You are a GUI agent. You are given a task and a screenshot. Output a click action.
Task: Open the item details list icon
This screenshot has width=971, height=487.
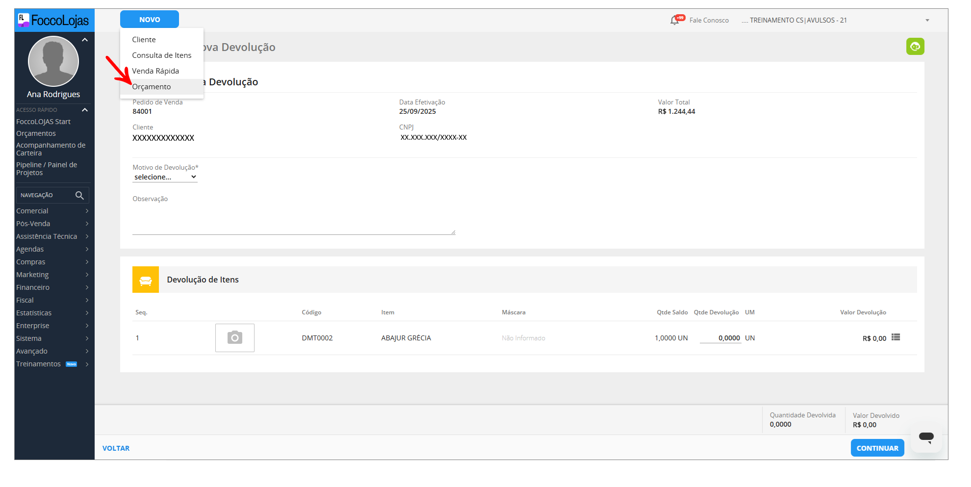coord(895,337)
